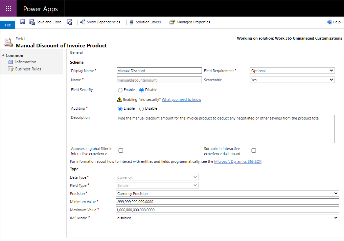Click the Description text area

(x=226, y=129)
